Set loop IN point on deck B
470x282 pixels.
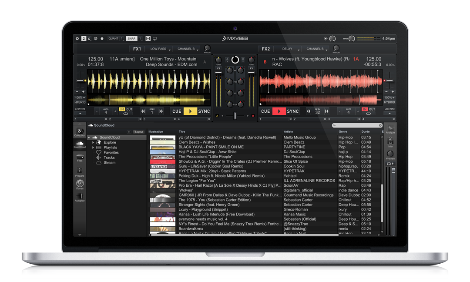(x=365, y=109)
